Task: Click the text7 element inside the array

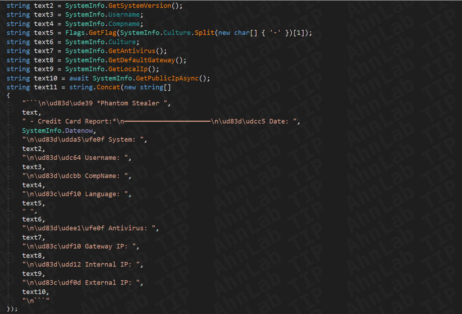Action: point(32,237)
